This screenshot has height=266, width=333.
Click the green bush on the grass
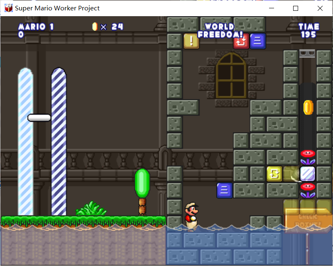91,208
